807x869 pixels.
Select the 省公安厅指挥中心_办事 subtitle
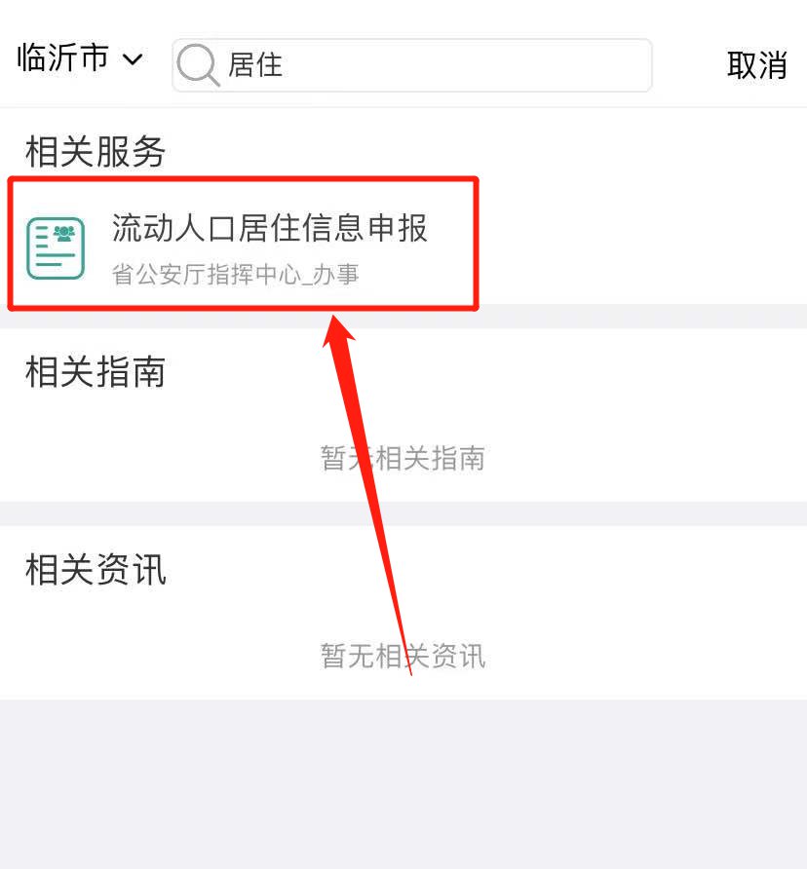[236, 275]
